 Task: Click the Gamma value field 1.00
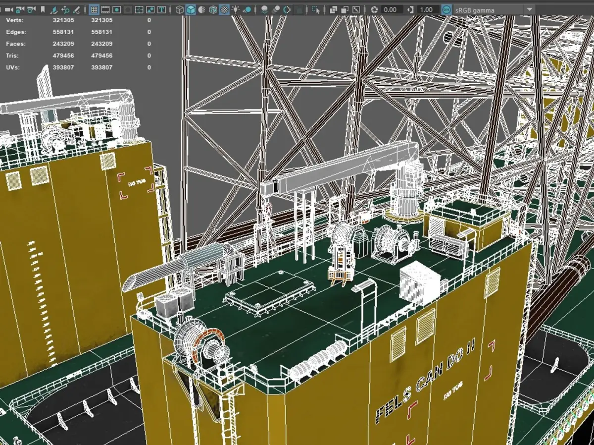tap(426, 9)
